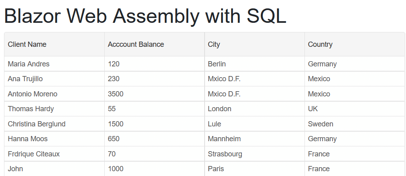The image size is (406, 176).
Task: Click the Frdrique Citeaux cell
Action: tap(34, 154)
